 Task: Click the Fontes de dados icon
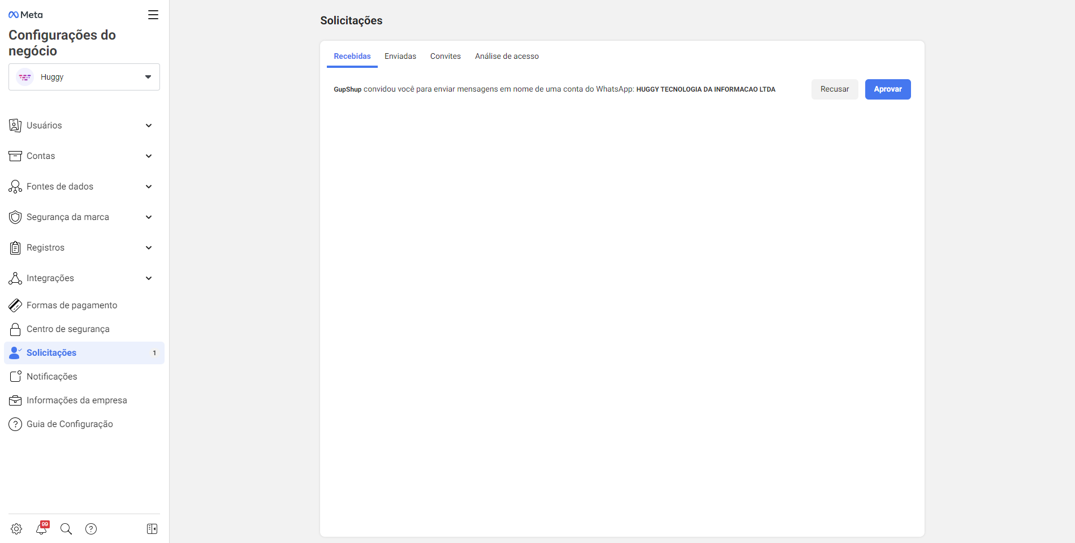coord(15,187)
